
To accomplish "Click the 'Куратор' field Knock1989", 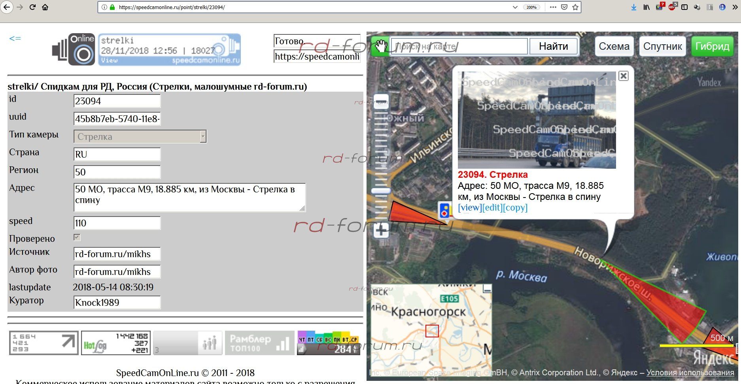I will (117, 303).
